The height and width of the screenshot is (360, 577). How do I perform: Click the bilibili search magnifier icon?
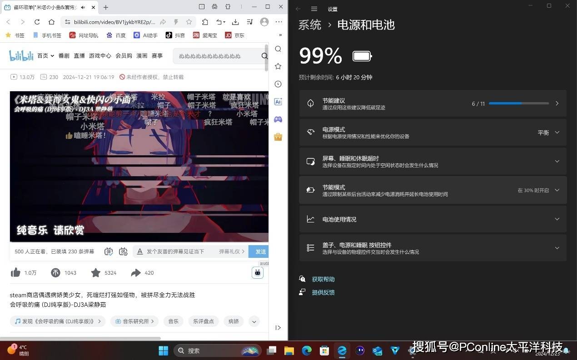click(264, 56)
